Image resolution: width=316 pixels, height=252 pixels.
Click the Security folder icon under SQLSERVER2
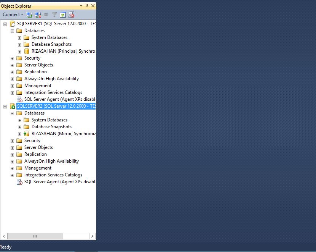(19, 141)
